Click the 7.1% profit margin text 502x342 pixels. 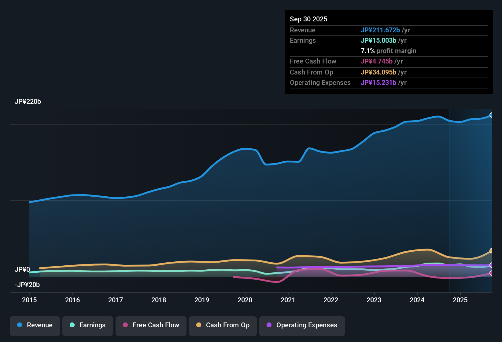click(388, 51)
